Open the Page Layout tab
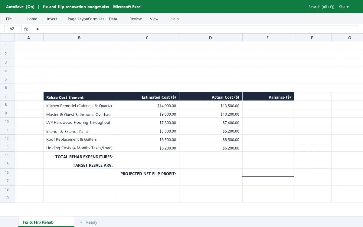363x227 pixels. tap(78, 19)
